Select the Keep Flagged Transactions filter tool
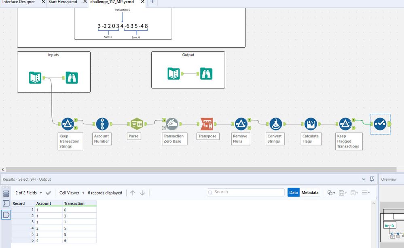The height and width of the screenshot is (248, 404). pos(345,124)
